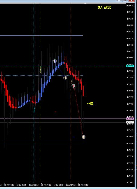Click the '15 Jul 14:15' time label
This screenshot has height=189, width=137.
point(71,185)
